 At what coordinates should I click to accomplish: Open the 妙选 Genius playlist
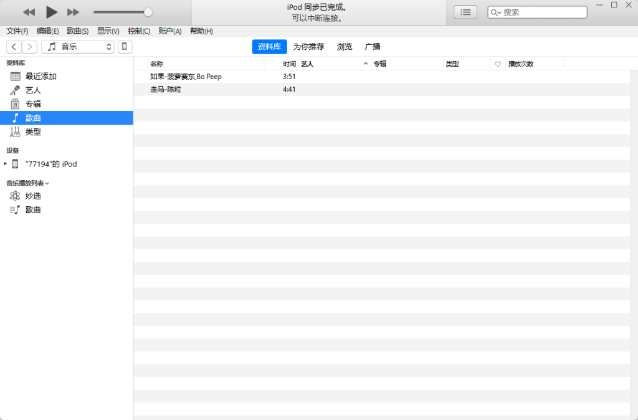point(33,196)
